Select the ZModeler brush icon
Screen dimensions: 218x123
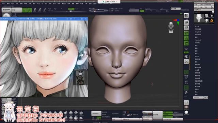[81, 113]
